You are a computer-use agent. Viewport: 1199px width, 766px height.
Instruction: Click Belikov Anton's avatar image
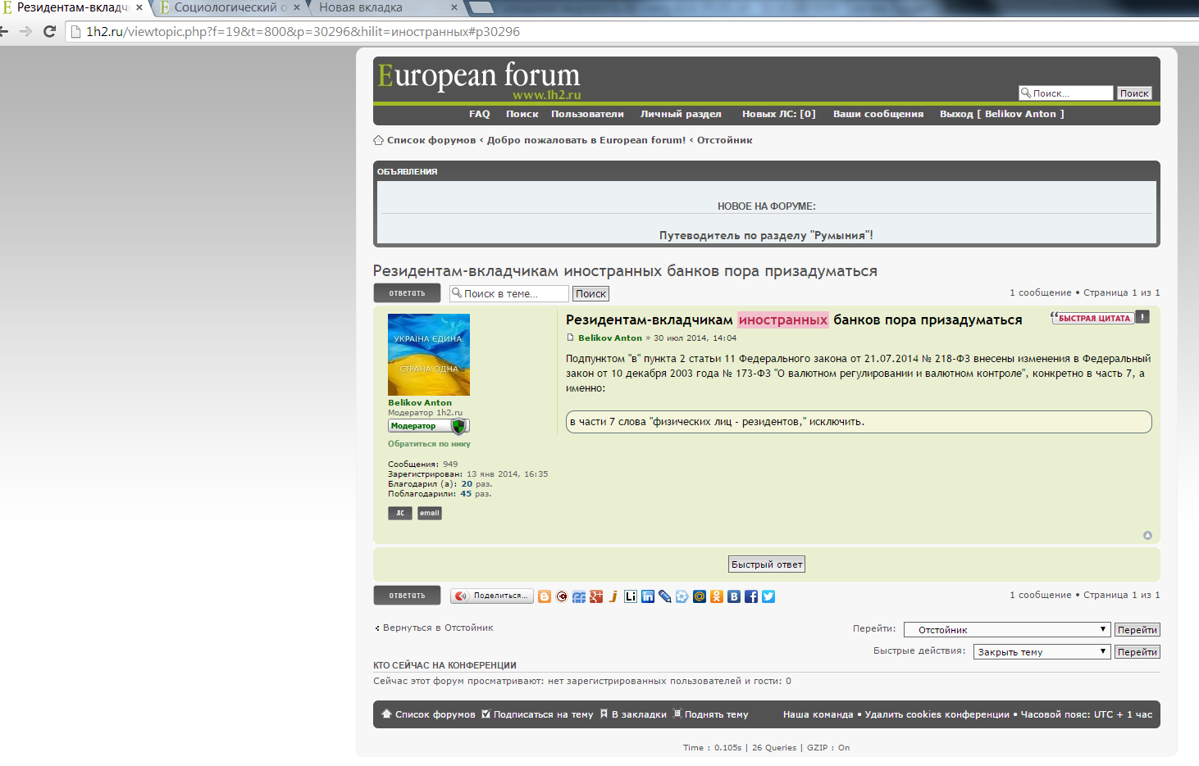pos(429,355)
